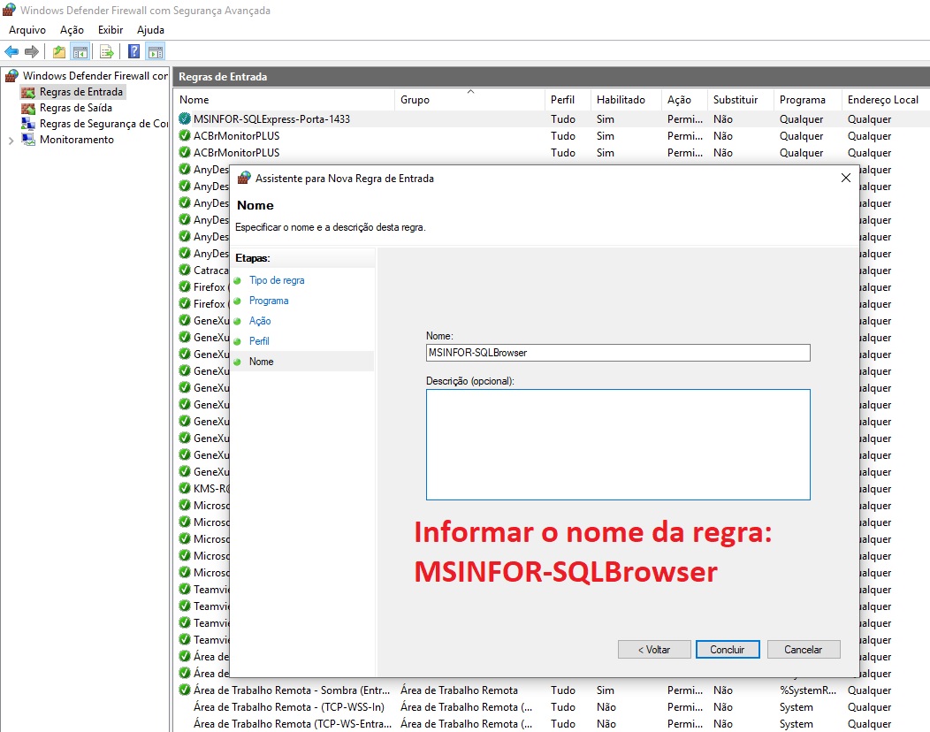Open the Help toolbar icon
This screenshot has height=732, width=930.
[x=134, y=51]
